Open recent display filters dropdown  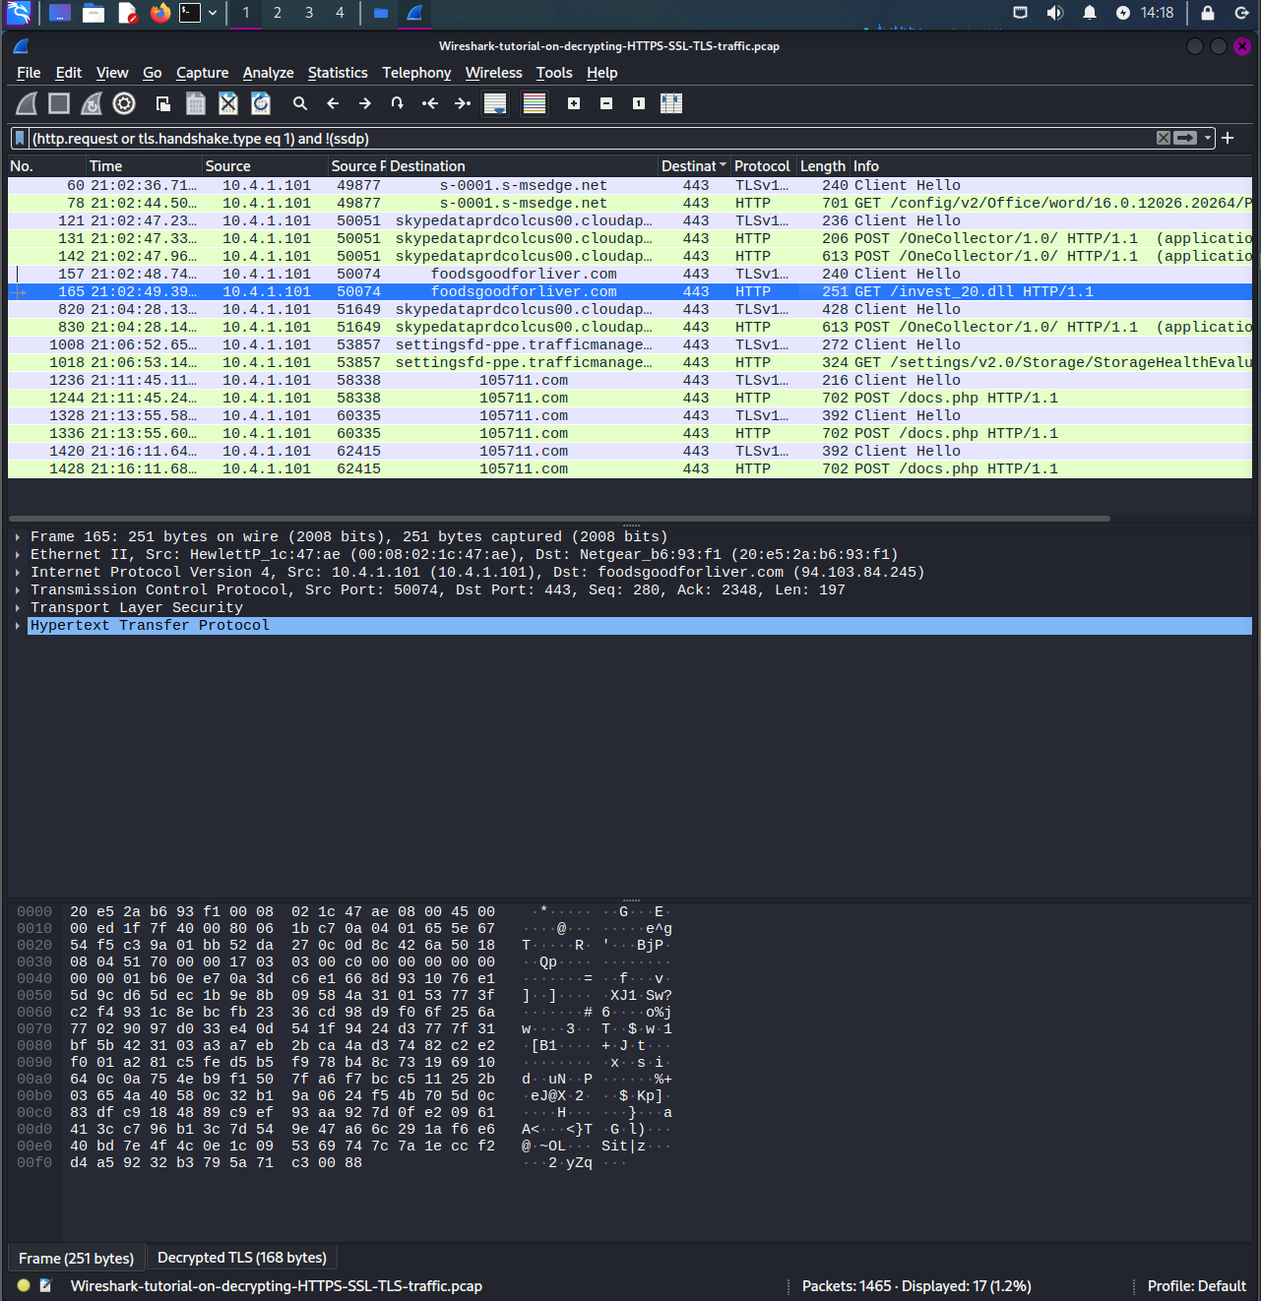[1208, 138]
